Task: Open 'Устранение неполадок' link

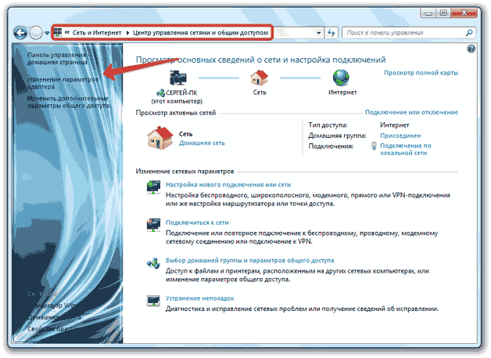Action: 200,298
